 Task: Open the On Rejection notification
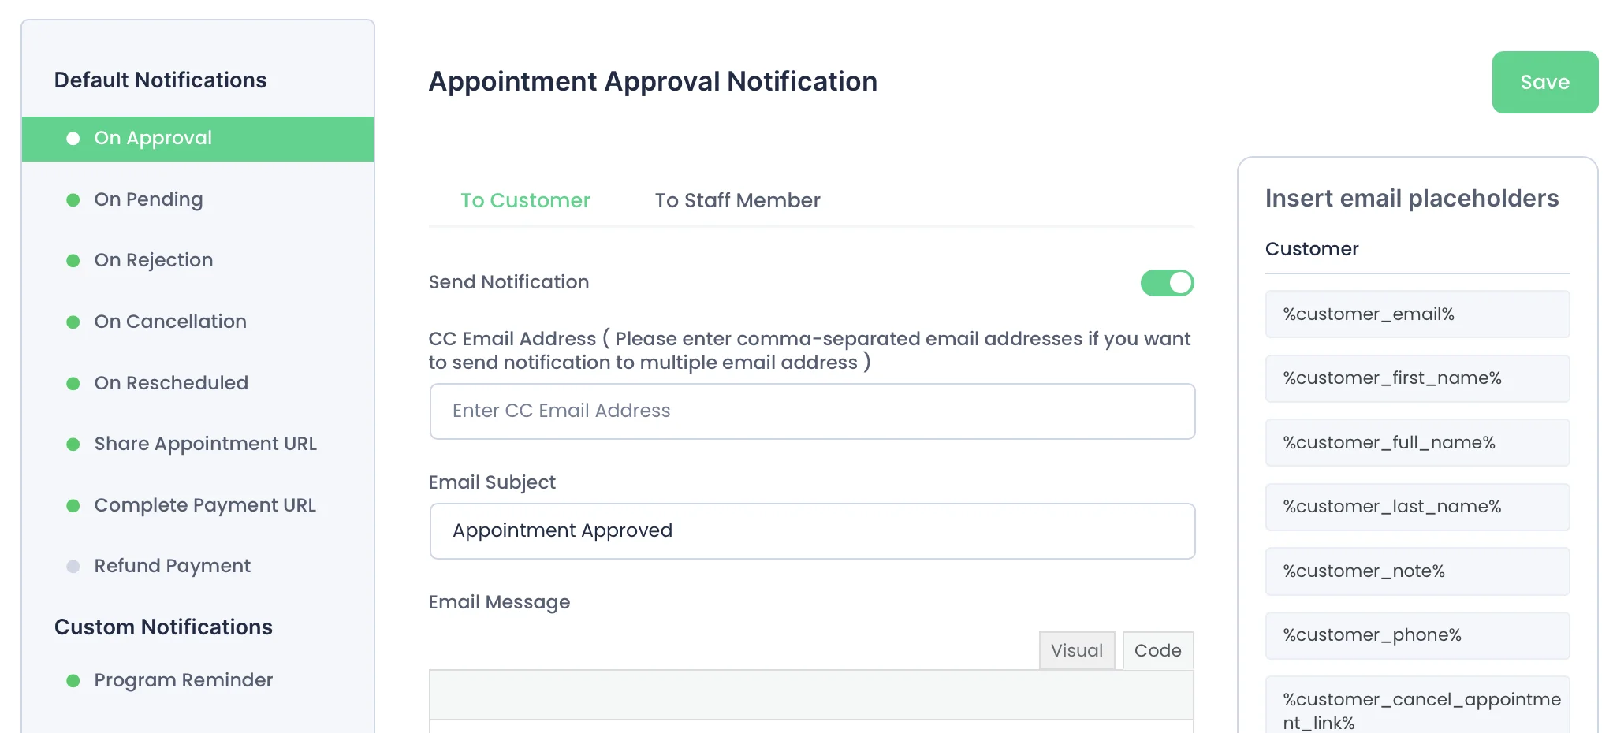click(153, 261)
